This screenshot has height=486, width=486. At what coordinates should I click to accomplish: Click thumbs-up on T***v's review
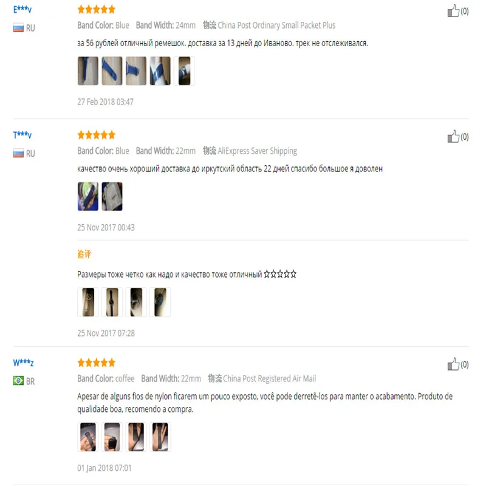(x=453, y=136)
